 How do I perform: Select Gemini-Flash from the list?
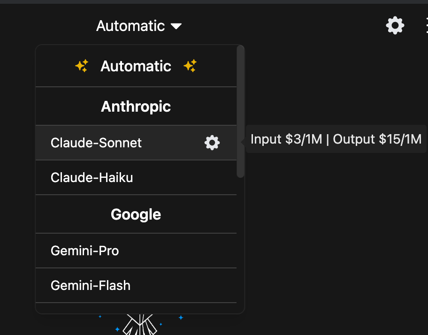coord(136,285)
